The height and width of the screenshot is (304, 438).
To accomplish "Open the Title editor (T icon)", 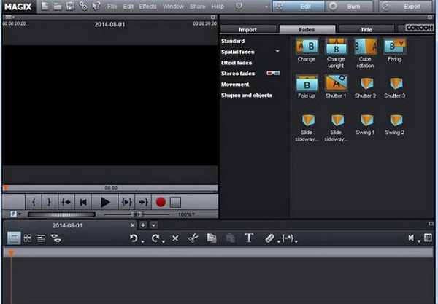I will 248,238.
